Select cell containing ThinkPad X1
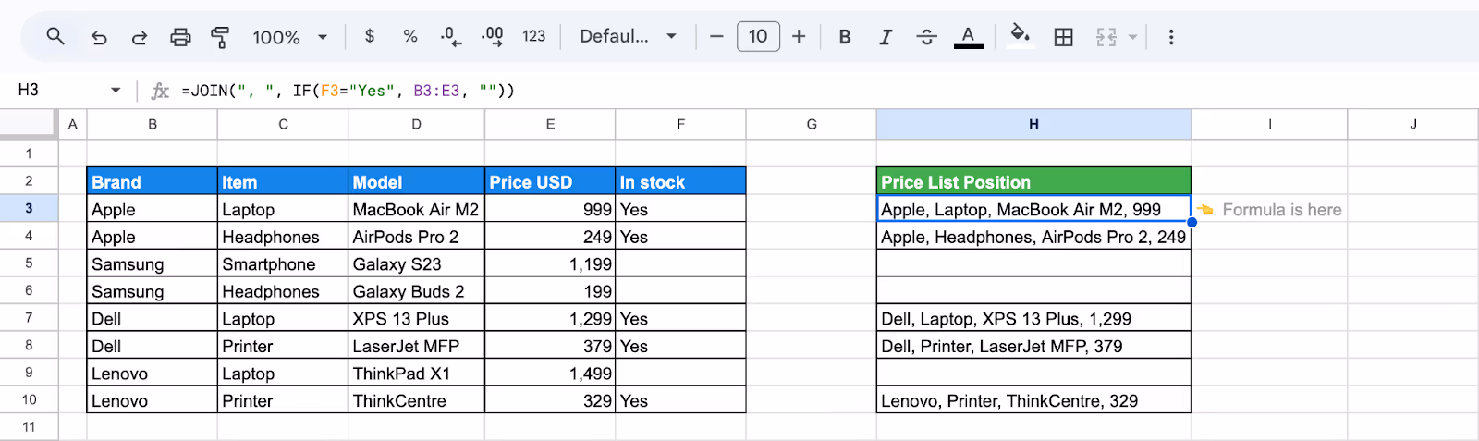 point(416,373)
